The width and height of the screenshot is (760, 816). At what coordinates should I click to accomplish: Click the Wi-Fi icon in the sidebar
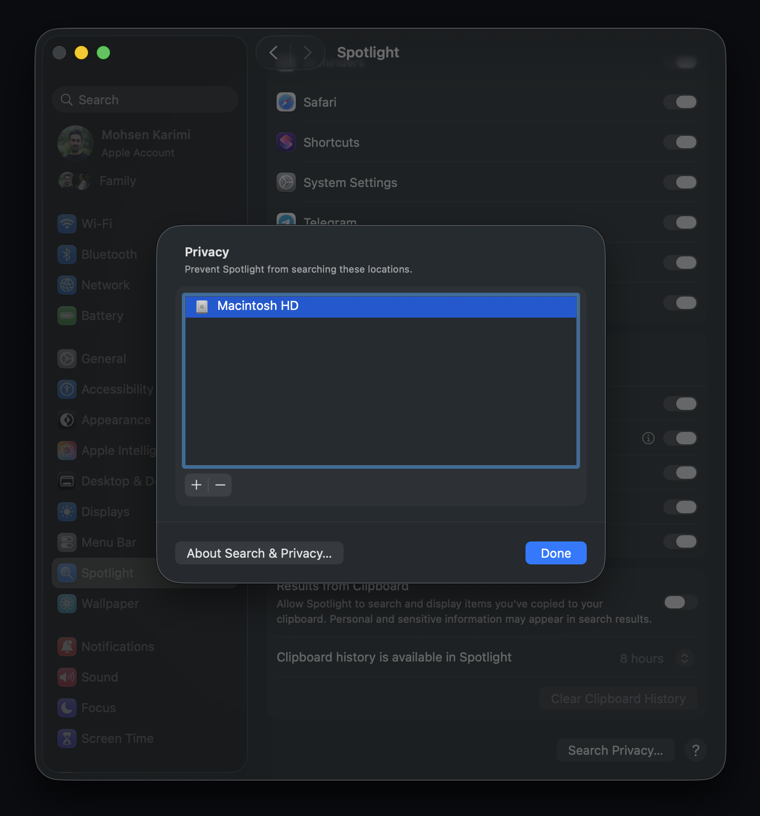click(x=67, y=224)
